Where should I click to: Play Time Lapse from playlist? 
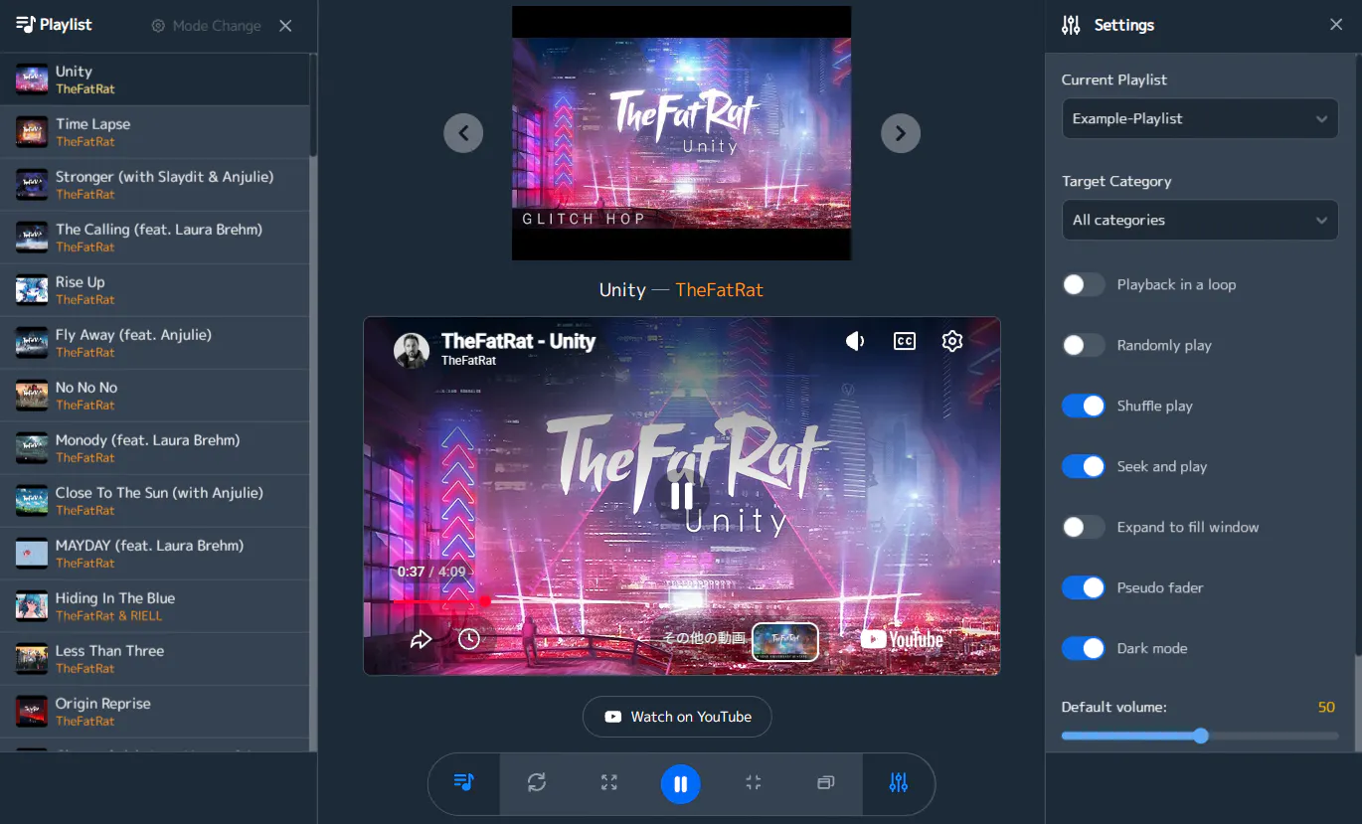pos(155,132)
